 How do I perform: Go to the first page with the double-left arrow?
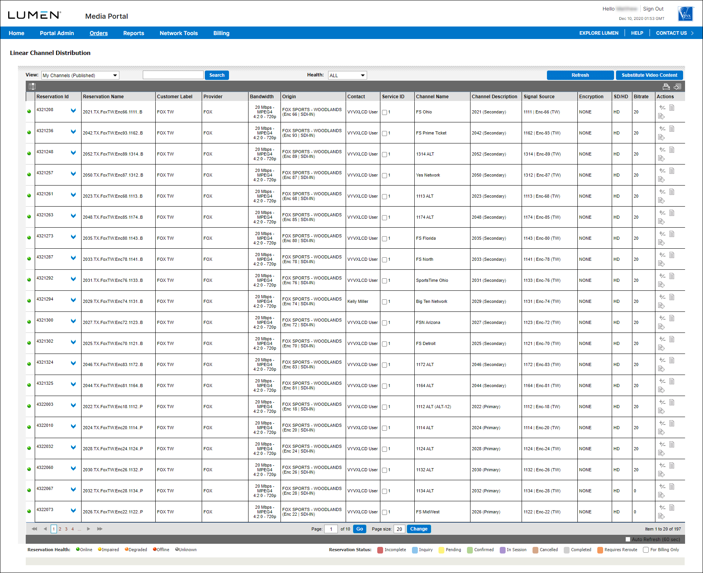tap(34, 529)
